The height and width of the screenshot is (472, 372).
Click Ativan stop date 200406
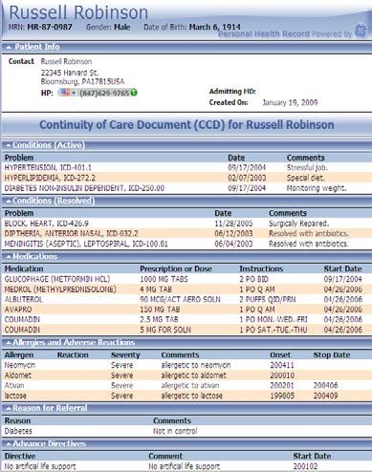[325, 385]
